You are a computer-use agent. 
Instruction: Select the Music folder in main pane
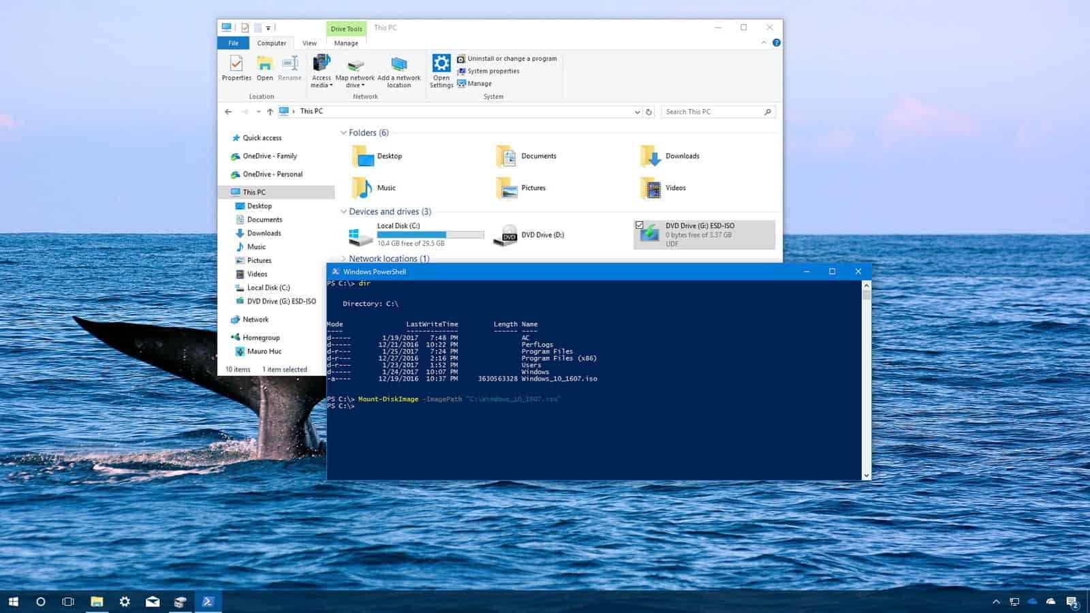tap(374, 188)
